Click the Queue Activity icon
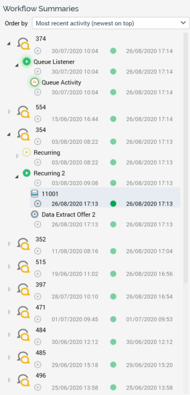Image resolution: width=190 pixels, height=395 pixels. (34, 82)
